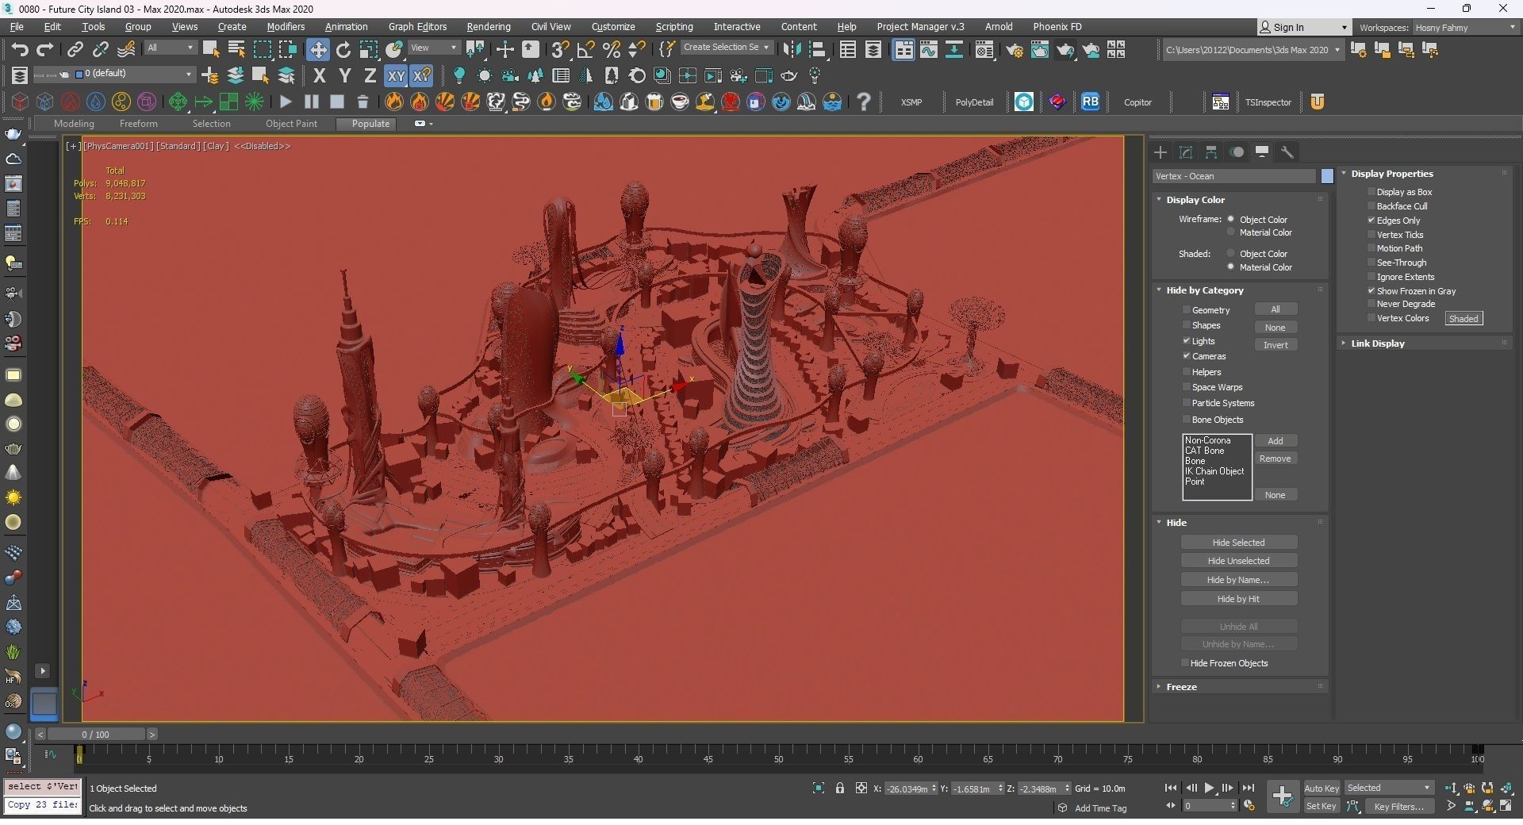The image size is (1523, 825).
Task: Open the Utilities wrench panel tab
Action: (x=1287, y=152)
